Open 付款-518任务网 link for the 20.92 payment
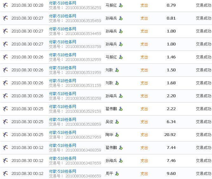This screenshot has width=212, height=179. pyautogui.click(x=63, y=132)
